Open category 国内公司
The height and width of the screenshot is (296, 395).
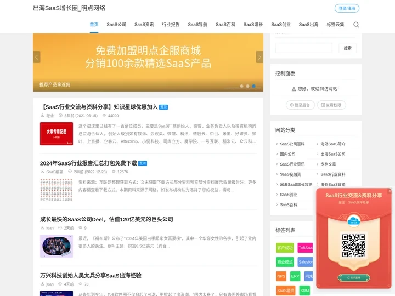click(287, 154)
